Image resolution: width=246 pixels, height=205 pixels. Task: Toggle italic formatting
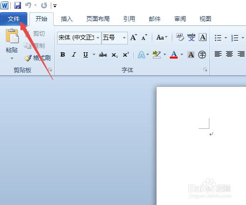pos(74,55)
